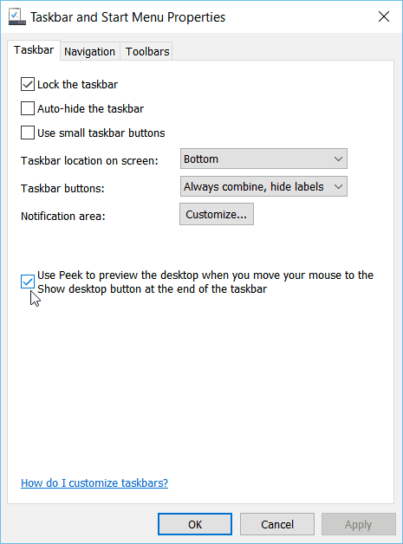The image size is (403, 544).
Task: Click the dialog title bar text
Action: click(x=127, y=17)
